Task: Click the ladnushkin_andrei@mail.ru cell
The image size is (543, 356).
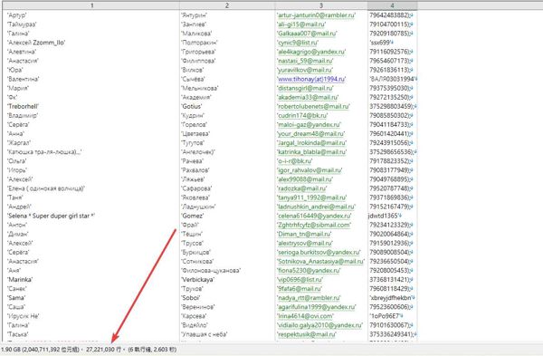Action: coord(316,207)
